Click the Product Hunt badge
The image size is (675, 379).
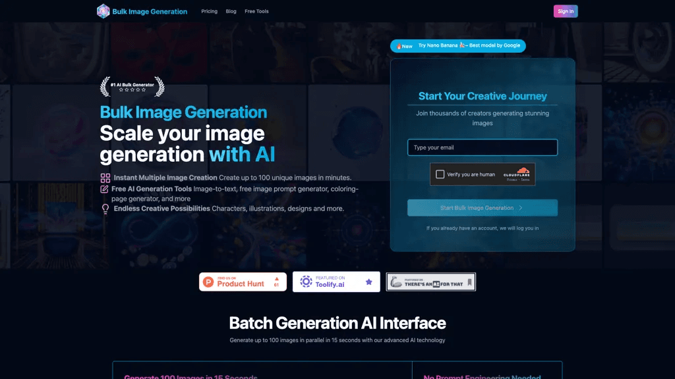click(x=243, y=282)
